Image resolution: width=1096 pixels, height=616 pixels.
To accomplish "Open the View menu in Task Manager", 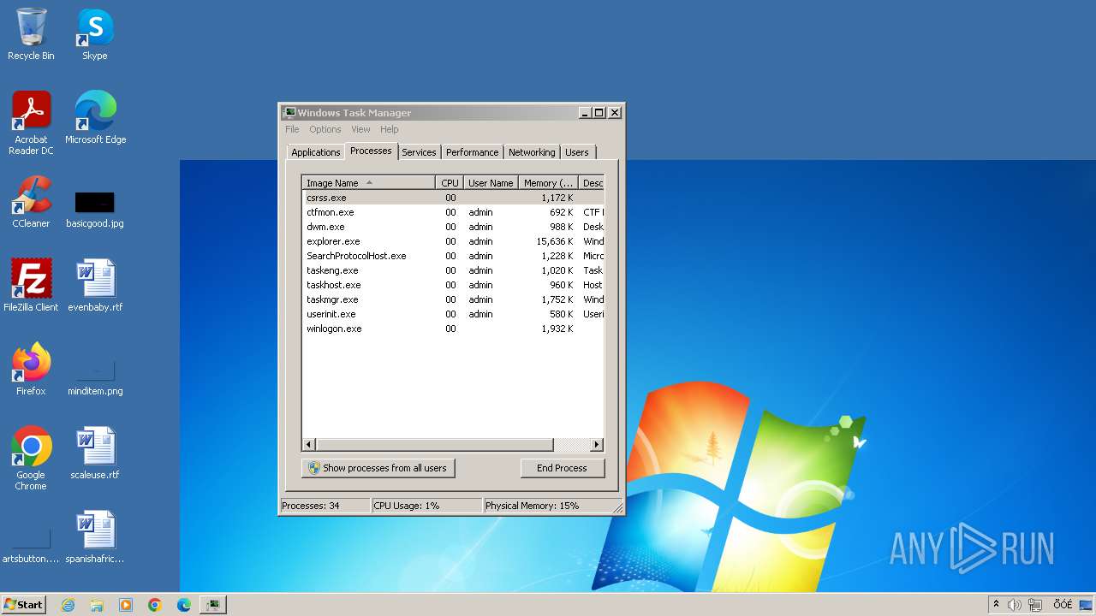I will pos(360,129).
